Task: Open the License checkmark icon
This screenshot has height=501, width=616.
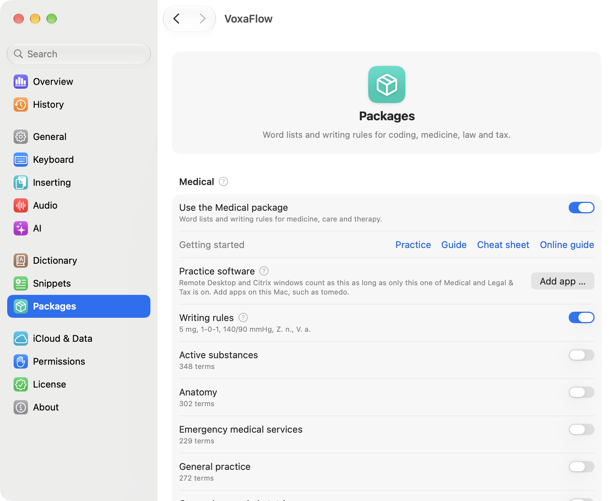Action: coord(21,384)
